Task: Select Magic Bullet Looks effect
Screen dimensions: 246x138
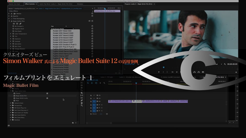Action: [x=22, y=98]
